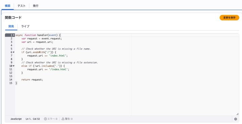Collapse the handler function fold arrow on line 1
Image resolution: width=242 pixels, height=124 pixels.
click(13, 35)
